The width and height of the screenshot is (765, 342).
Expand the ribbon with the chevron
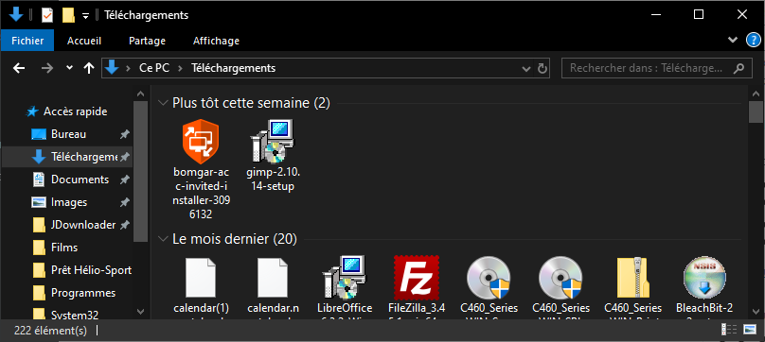[x=732, y=41]
